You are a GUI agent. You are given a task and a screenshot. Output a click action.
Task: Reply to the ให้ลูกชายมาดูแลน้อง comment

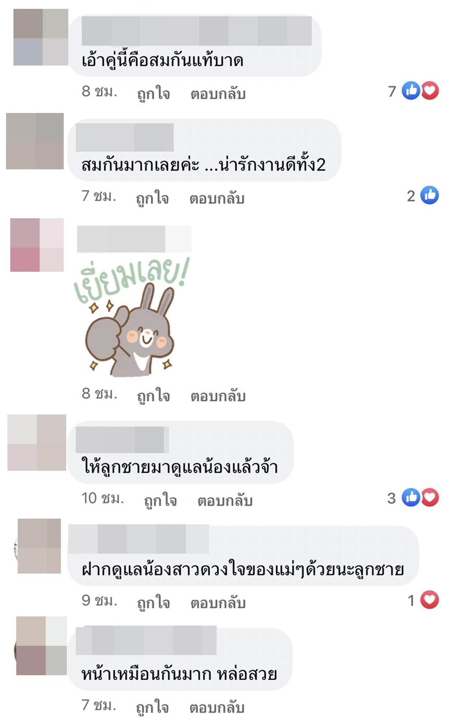click(225, 500)
